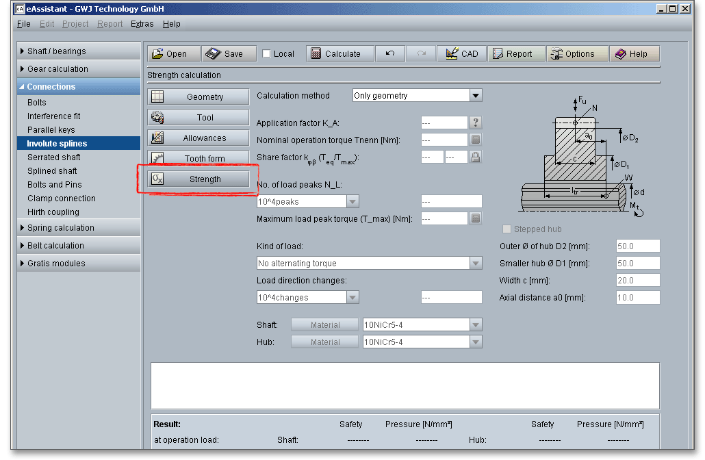
Task: Click the Application factor question mark icon
Action: tap(476, 123)
